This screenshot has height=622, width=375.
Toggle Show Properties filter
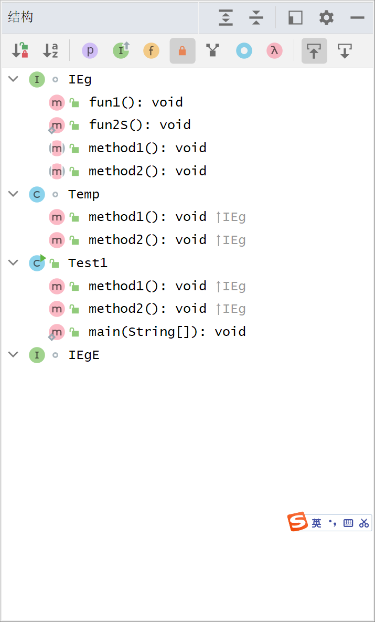pos(90,51)
